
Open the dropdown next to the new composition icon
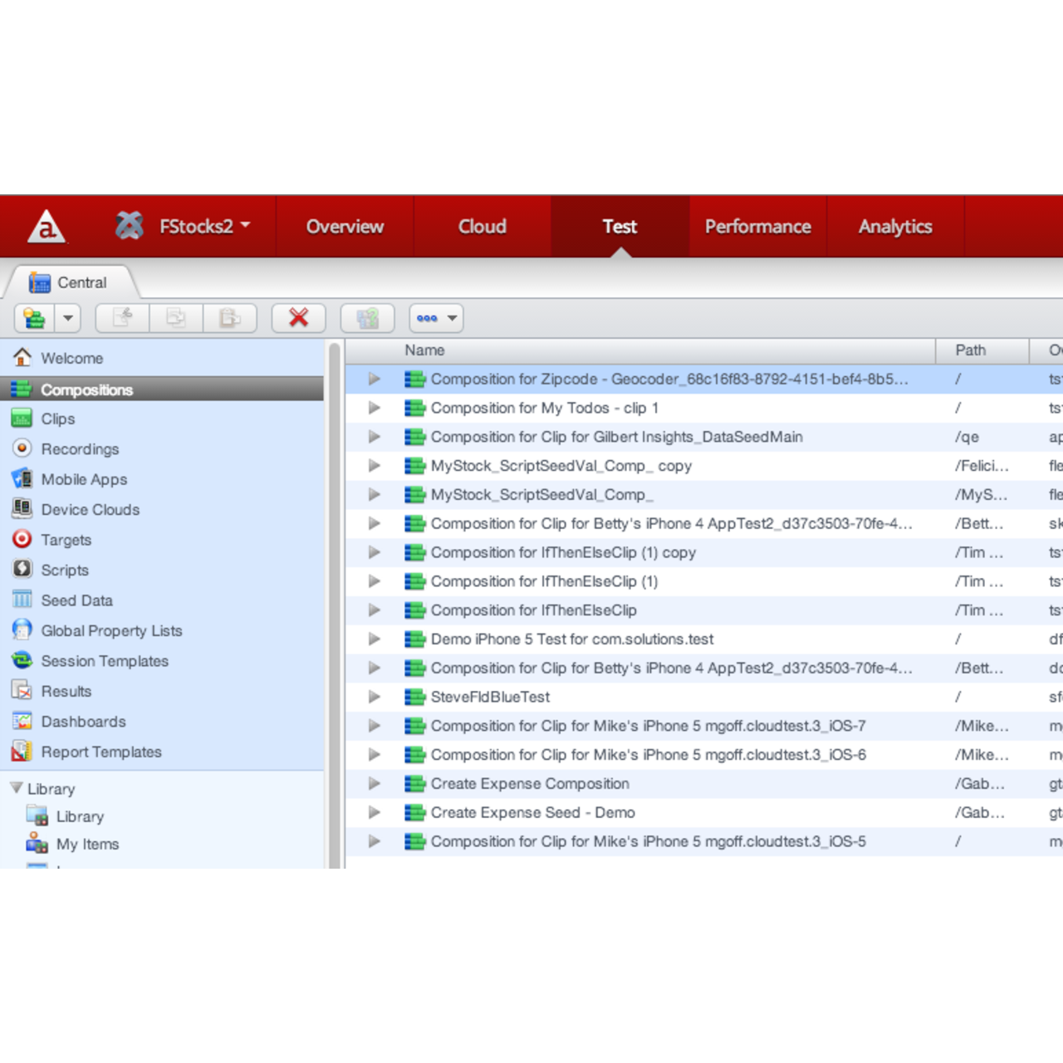coord(66,318)
